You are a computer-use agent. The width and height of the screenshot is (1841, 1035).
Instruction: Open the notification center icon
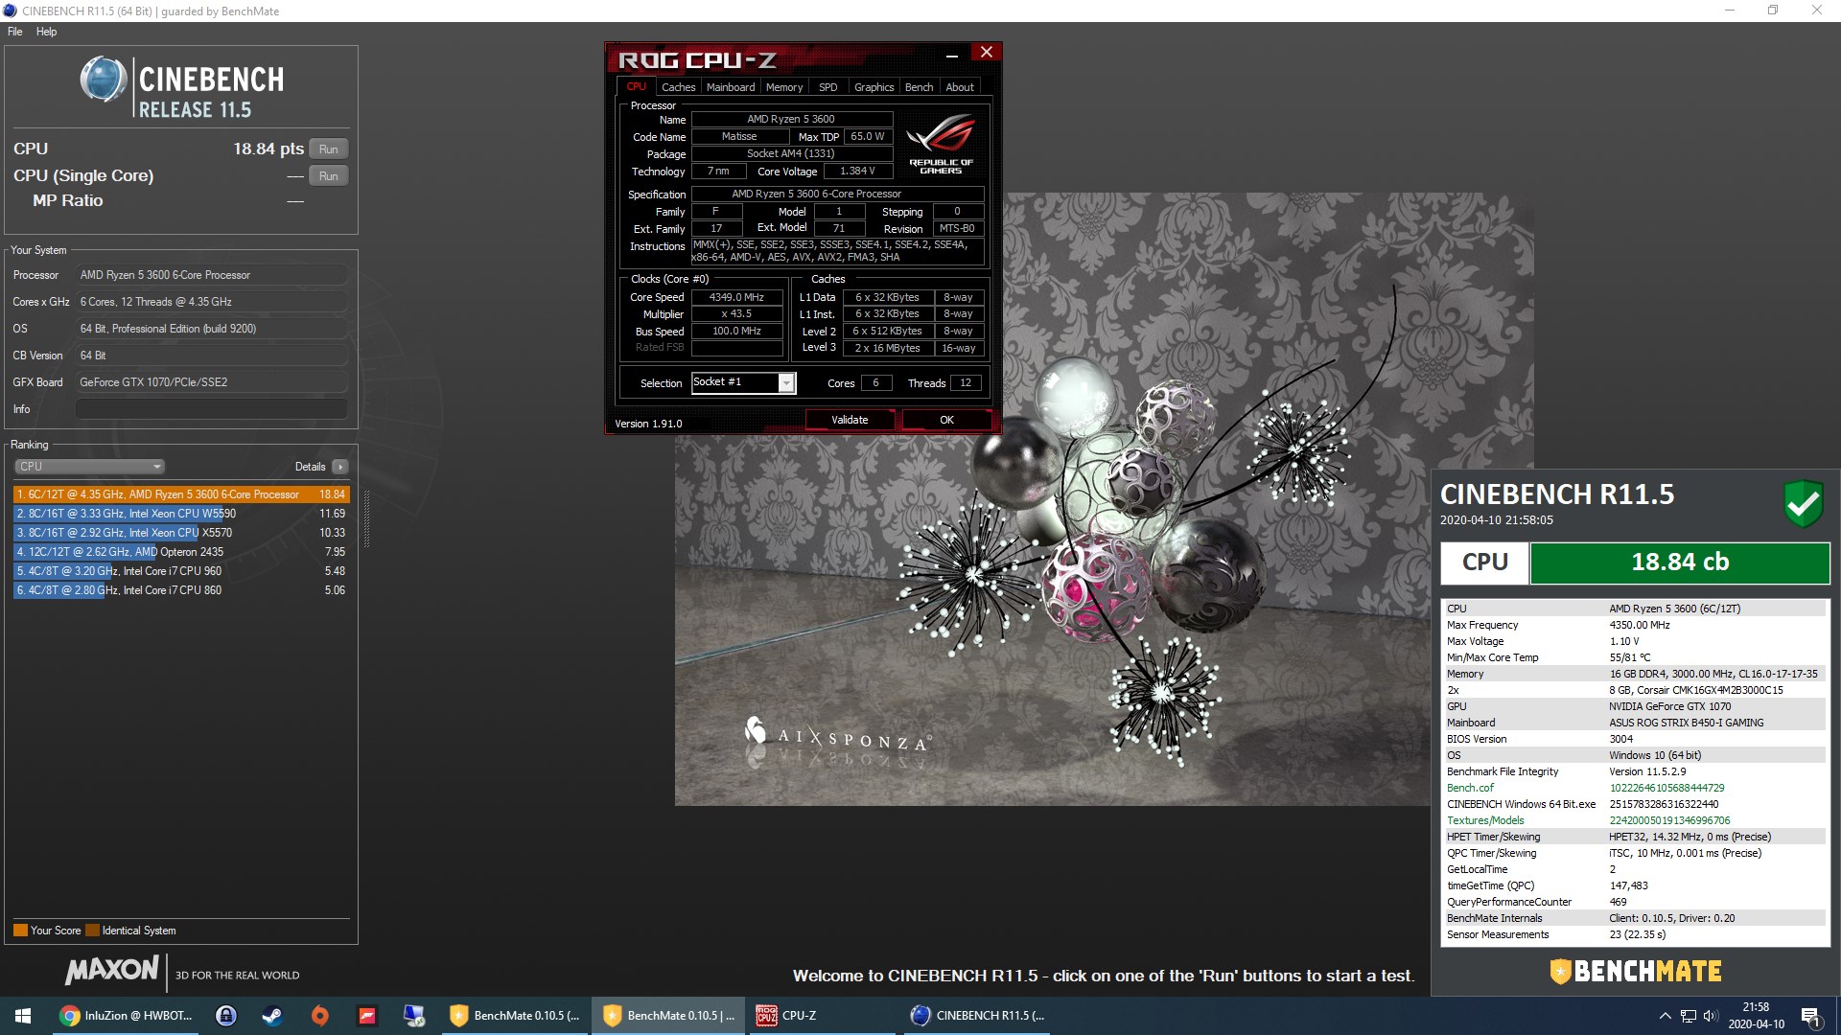1811,1016
